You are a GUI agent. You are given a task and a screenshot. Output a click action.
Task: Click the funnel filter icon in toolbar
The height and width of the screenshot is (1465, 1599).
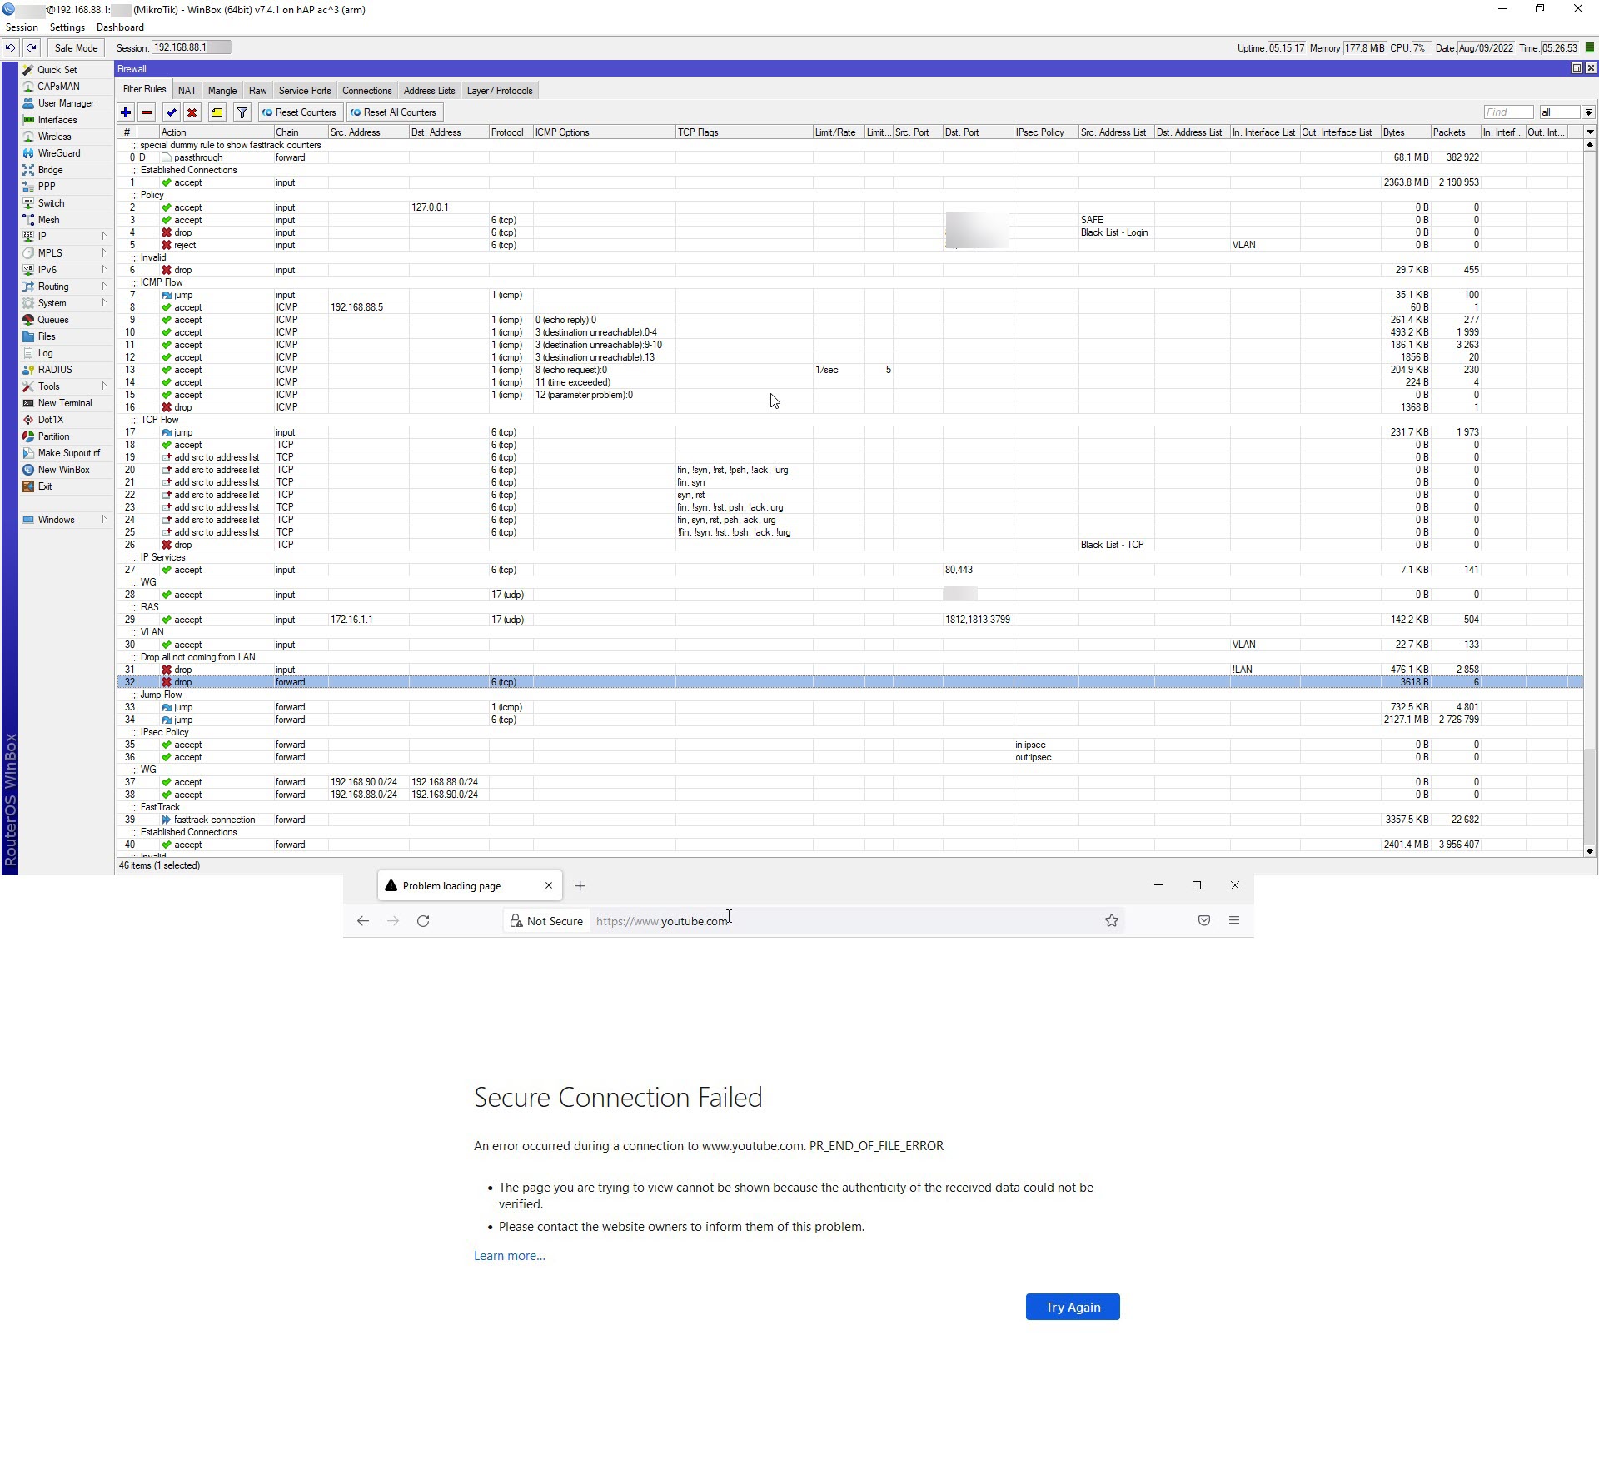point(242,112)
